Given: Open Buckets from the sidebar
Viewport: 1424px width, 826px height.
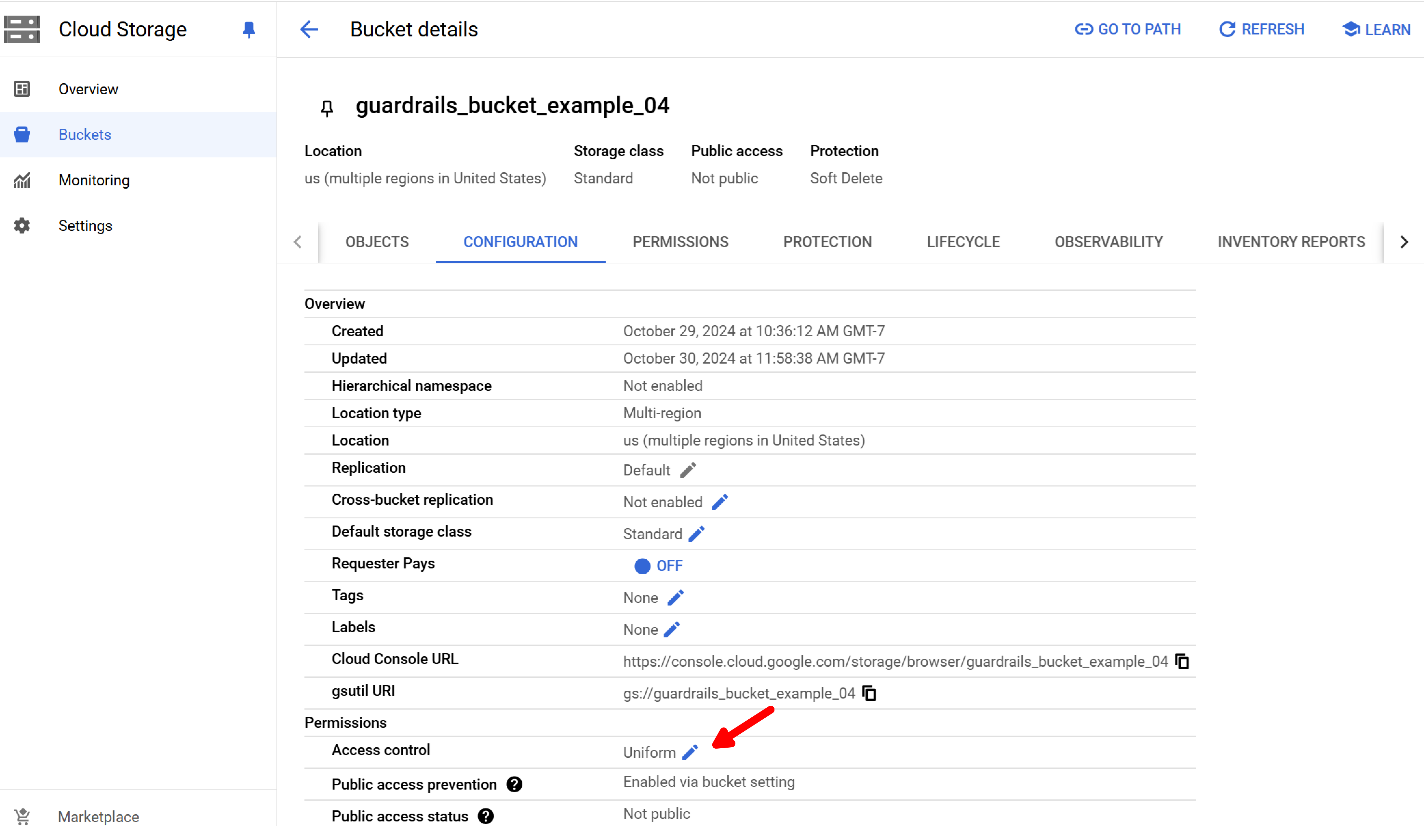Looking at the screenshot, I should [85, 134].
